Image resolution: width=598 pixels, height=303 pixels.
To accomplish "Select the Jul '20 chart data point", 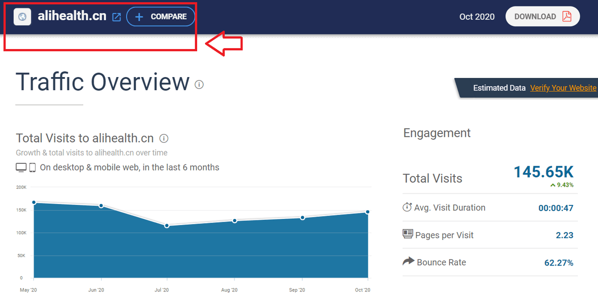I will (x=167, y=225).
